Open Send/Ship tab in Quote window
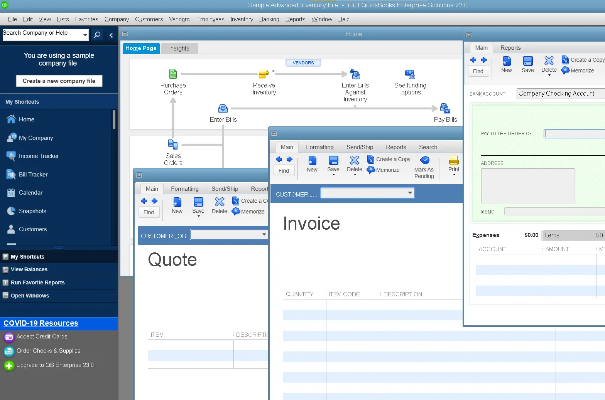 tap(225, 189)
